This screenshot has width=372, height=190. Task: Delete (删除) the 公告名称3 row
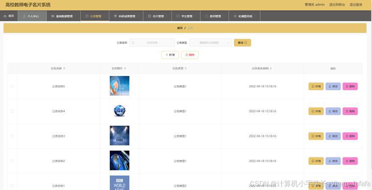(x=350, y=136)
